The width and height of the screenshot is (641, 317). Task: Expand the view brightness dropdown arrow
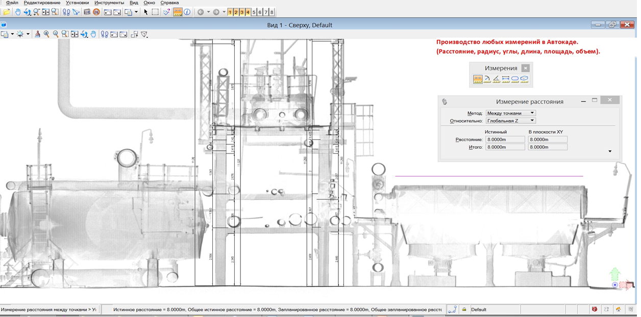coord(28,34)
